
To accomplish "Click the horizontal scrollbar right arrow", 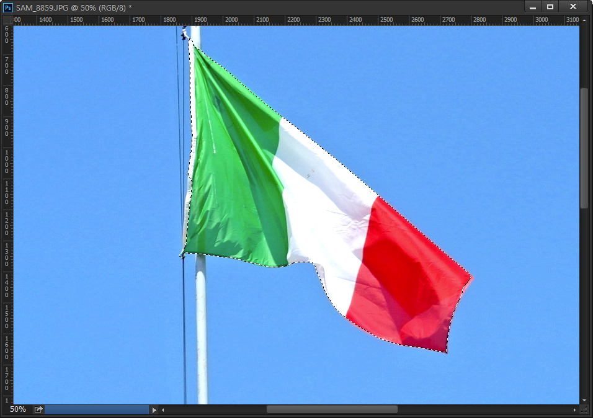I will [x=574, y=409].
